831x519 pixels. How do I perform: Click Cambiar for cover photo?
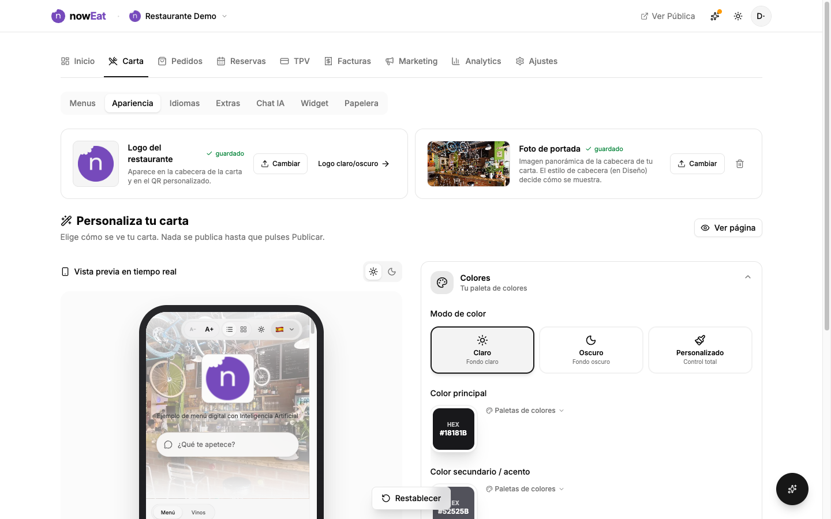click(697, 164)
